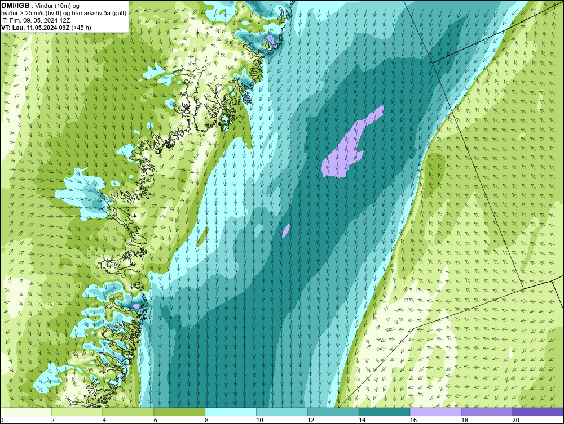Click the large lavender high-wind patch mid-map
This screenshot has height=424, width=564.
click(x=347, y=147)
